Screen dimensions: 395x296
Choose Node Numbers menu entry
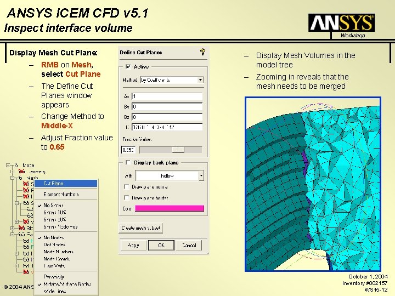pyautogui.click(x=66, y=252)
